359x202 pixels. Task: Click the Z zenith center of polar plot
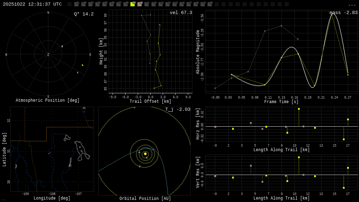[x=48, y=55]
